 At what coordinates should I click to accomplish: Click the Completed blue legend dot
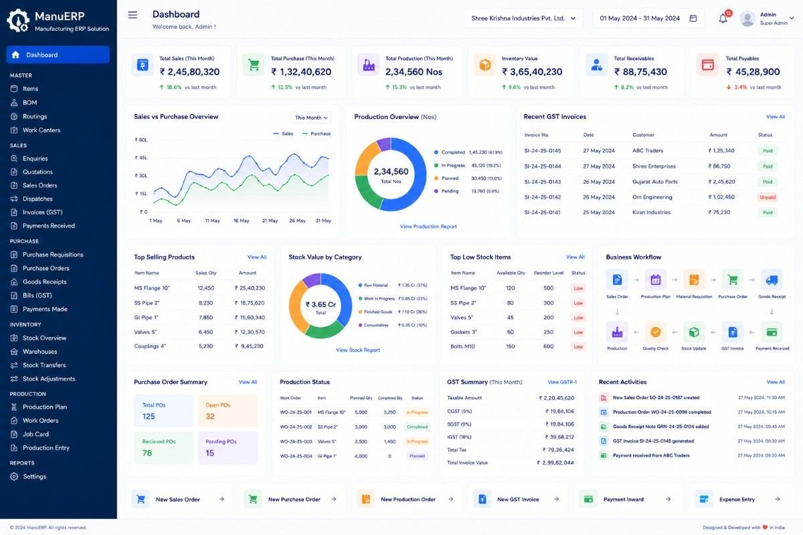[x=436, y=152]
